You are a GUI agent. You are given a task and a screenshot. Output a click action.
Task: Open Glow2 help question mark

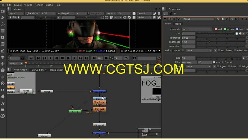[x=242, y=19]
